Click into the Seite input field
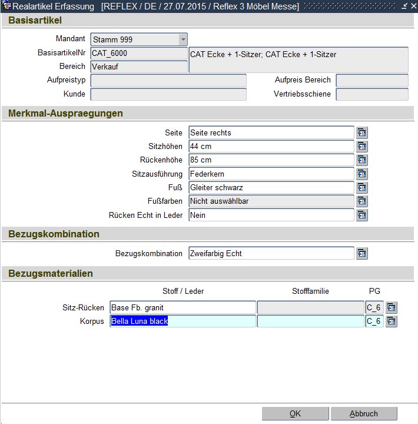 [271, 132]
